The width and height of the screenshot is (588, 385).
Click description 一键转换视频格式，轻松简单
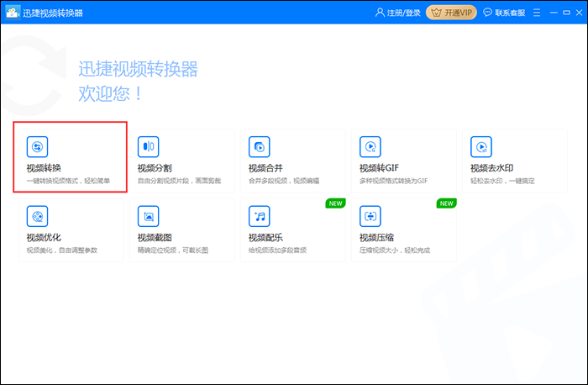click(68, 181)
